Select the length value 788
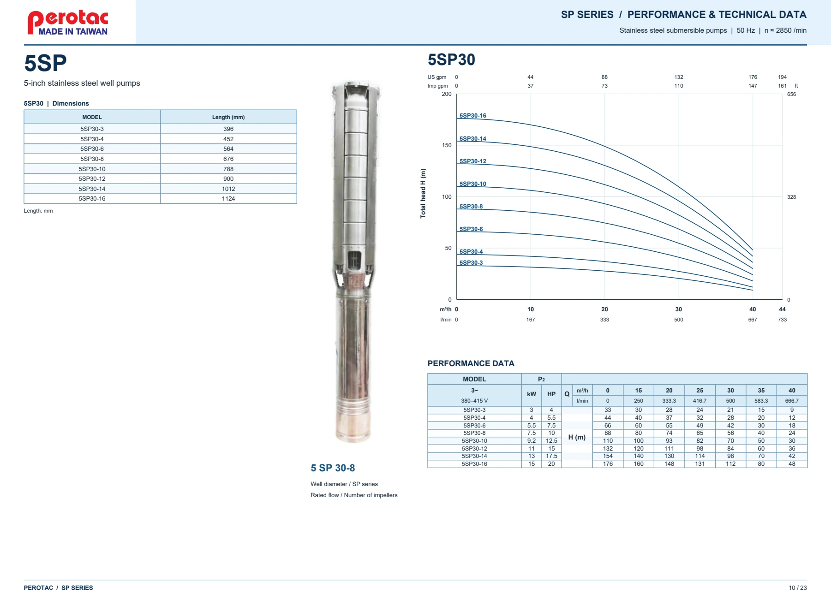This screenshot has height=594, width=831. click(228, 169)
